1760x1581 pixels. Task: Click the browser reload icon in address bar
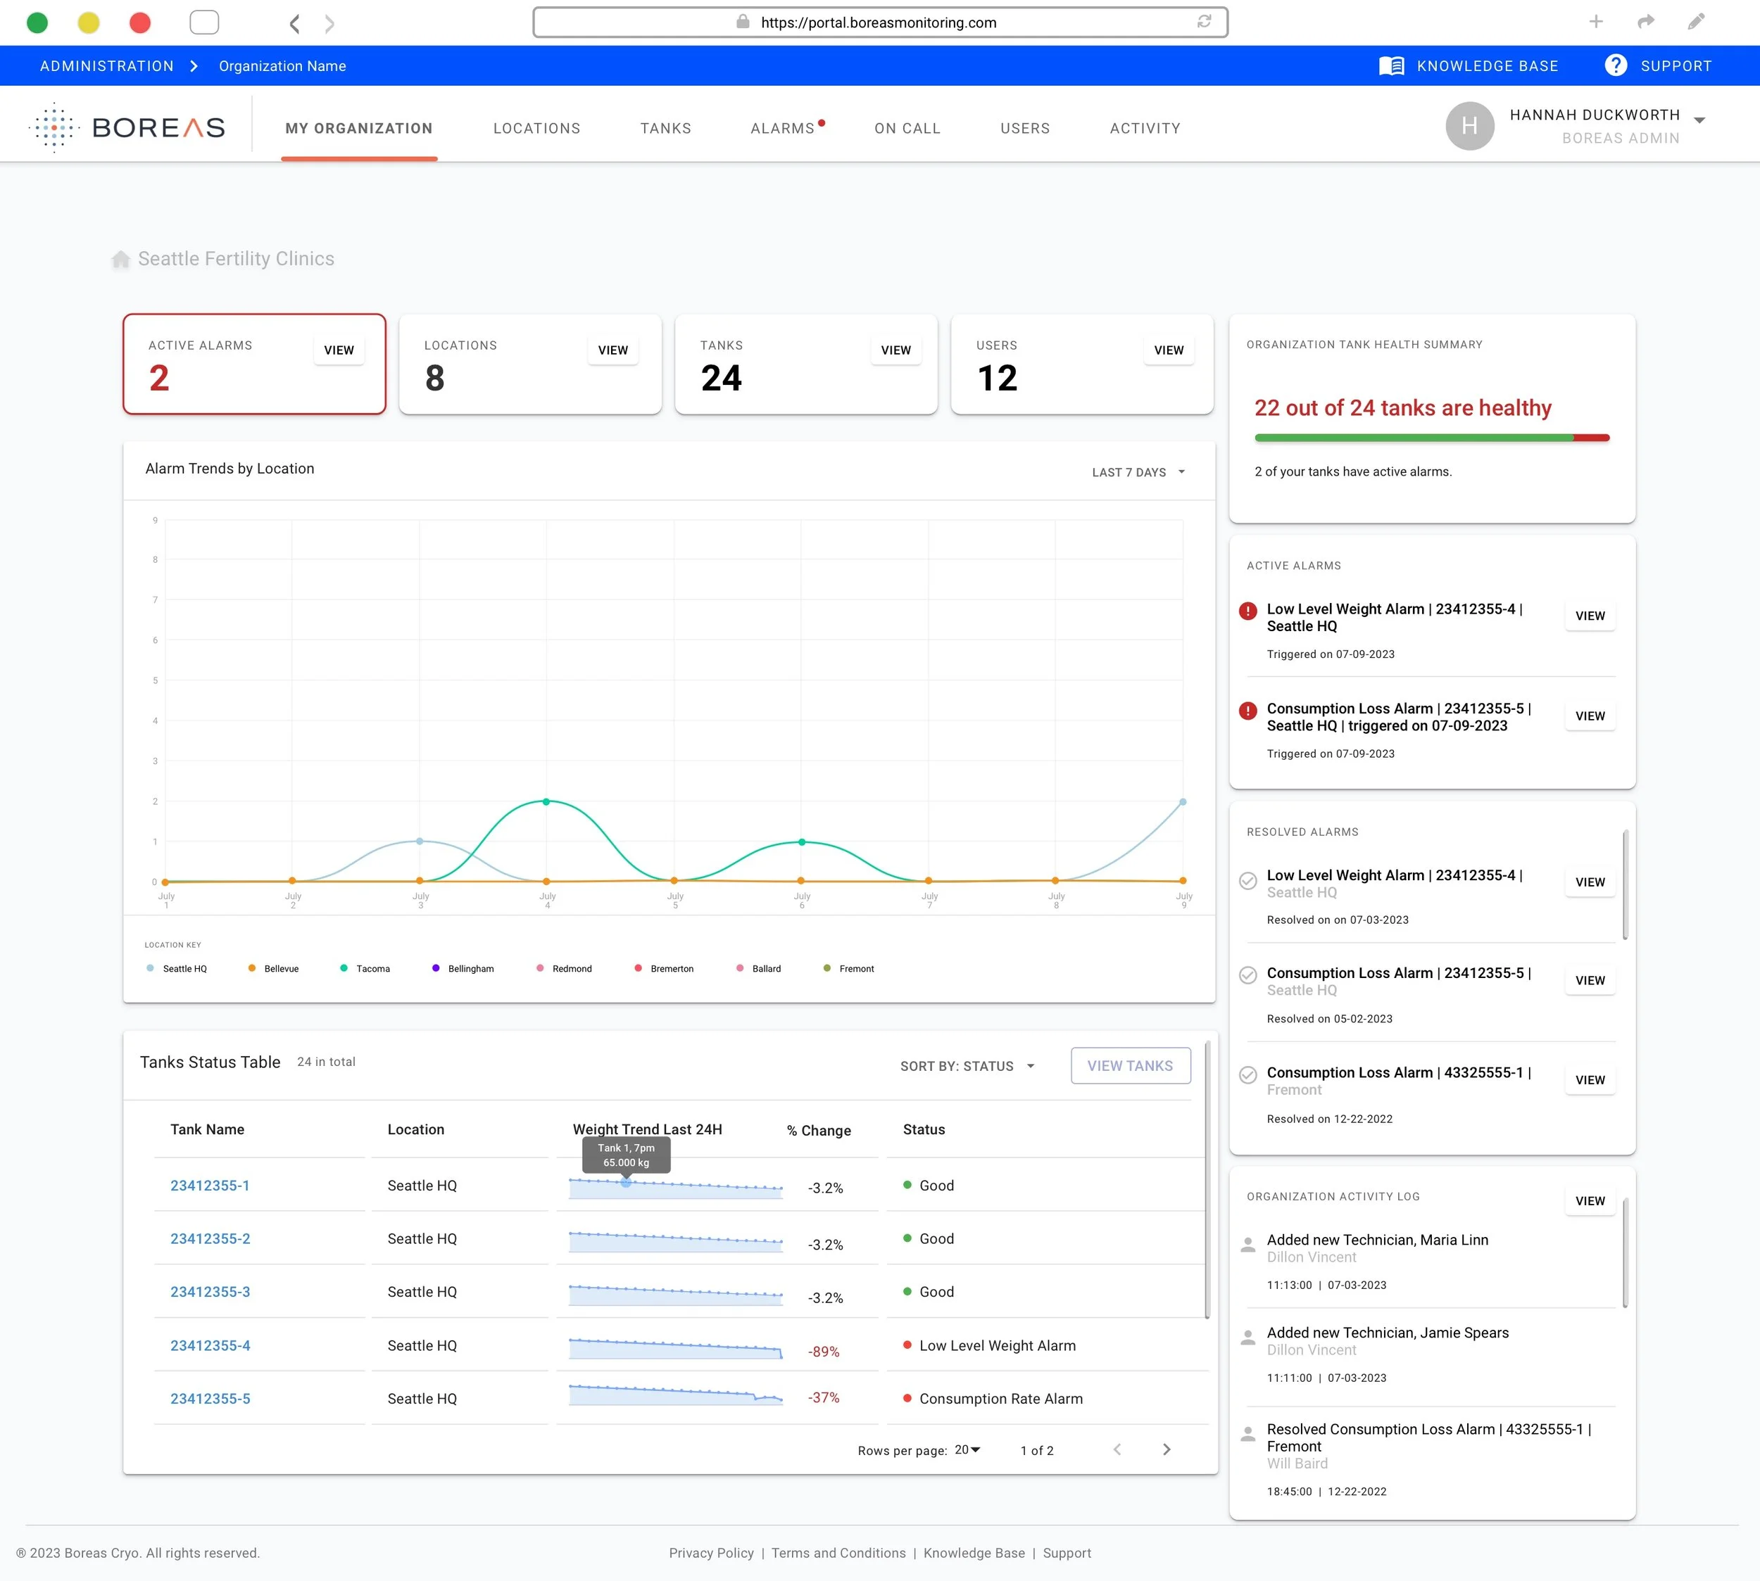click(x=1204, y=22)
